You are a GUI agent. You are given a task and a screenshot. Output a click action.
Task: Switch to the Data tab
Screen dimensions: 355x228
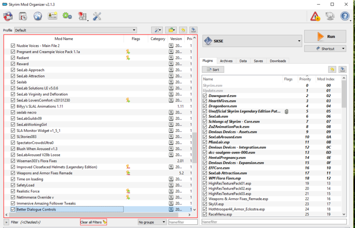click(243, 61)
